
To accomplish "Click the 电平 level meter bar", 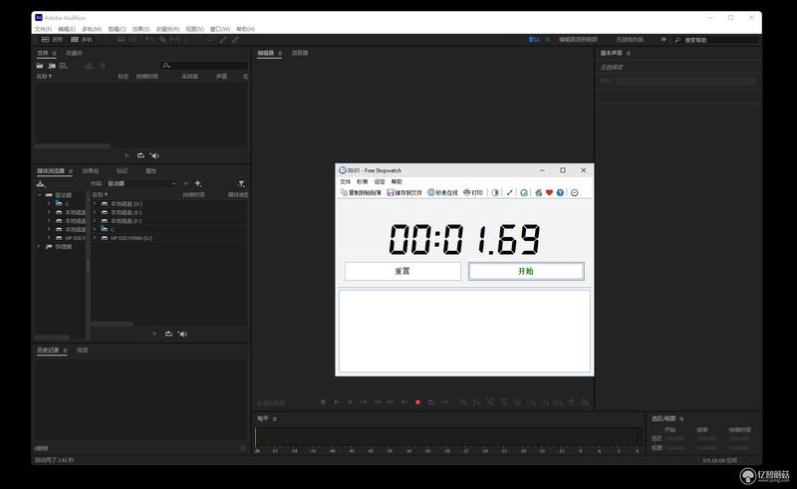I will pyautogui.click(x=447, y=437).
